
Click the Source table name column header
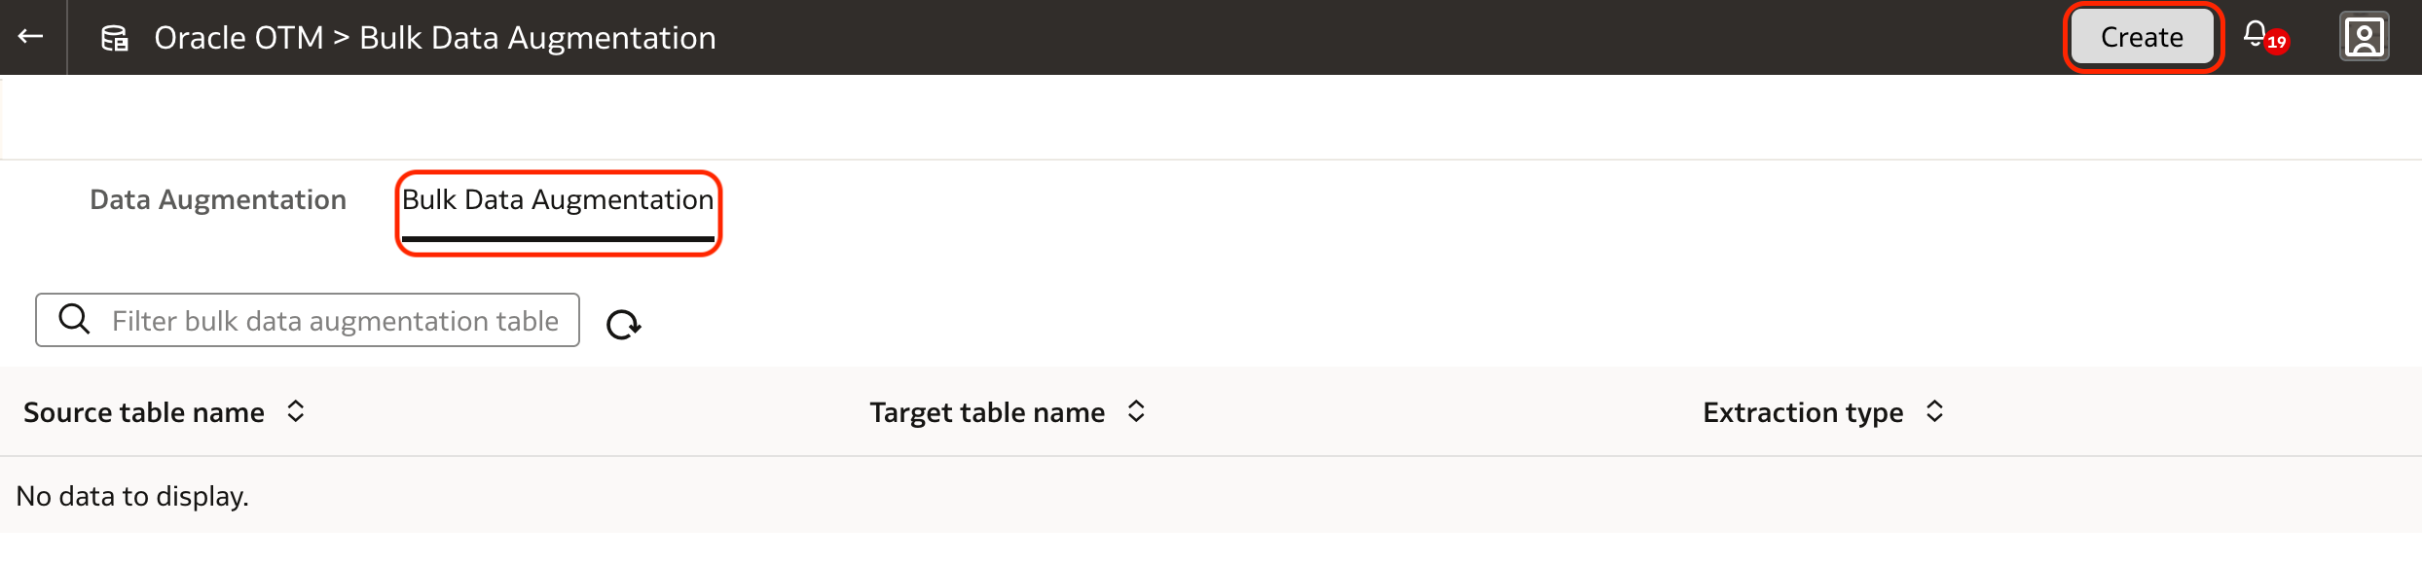pyautogui.click(x=144, y=412)
